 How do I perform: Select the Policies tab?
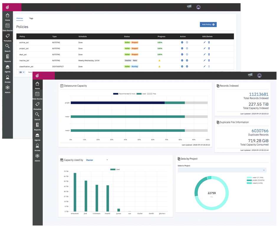click(x=19, y=19)
